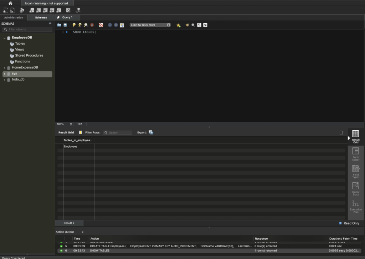Image resolution: width=365 pixels, height=259 pixels.
Task: Toggle word wrap icon in query toolbar
Action: (x=205, y=25)
